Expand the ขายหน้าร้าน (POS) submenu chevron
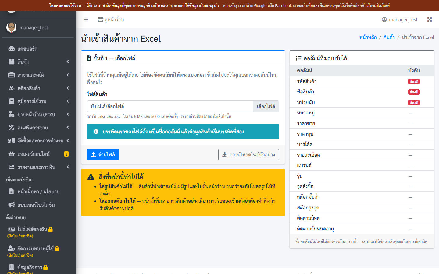The width and height of the screenshot is (439, 274). coord(68,114)
